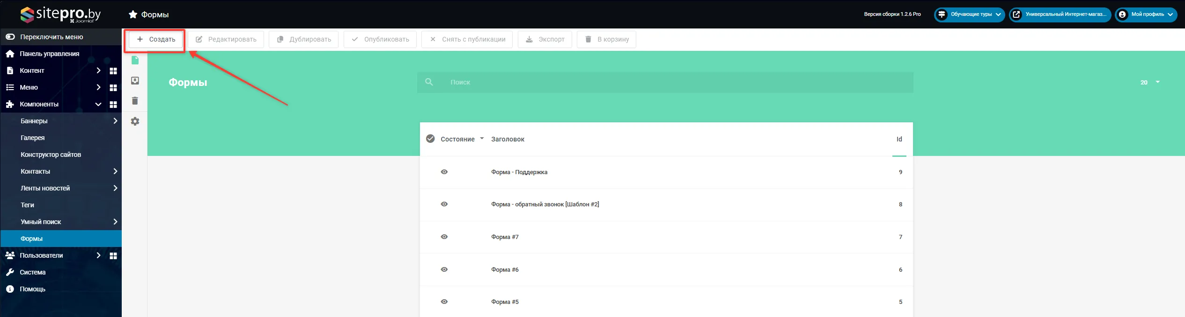Open the 20 items-per-page dropdown

click(1150, 82)
